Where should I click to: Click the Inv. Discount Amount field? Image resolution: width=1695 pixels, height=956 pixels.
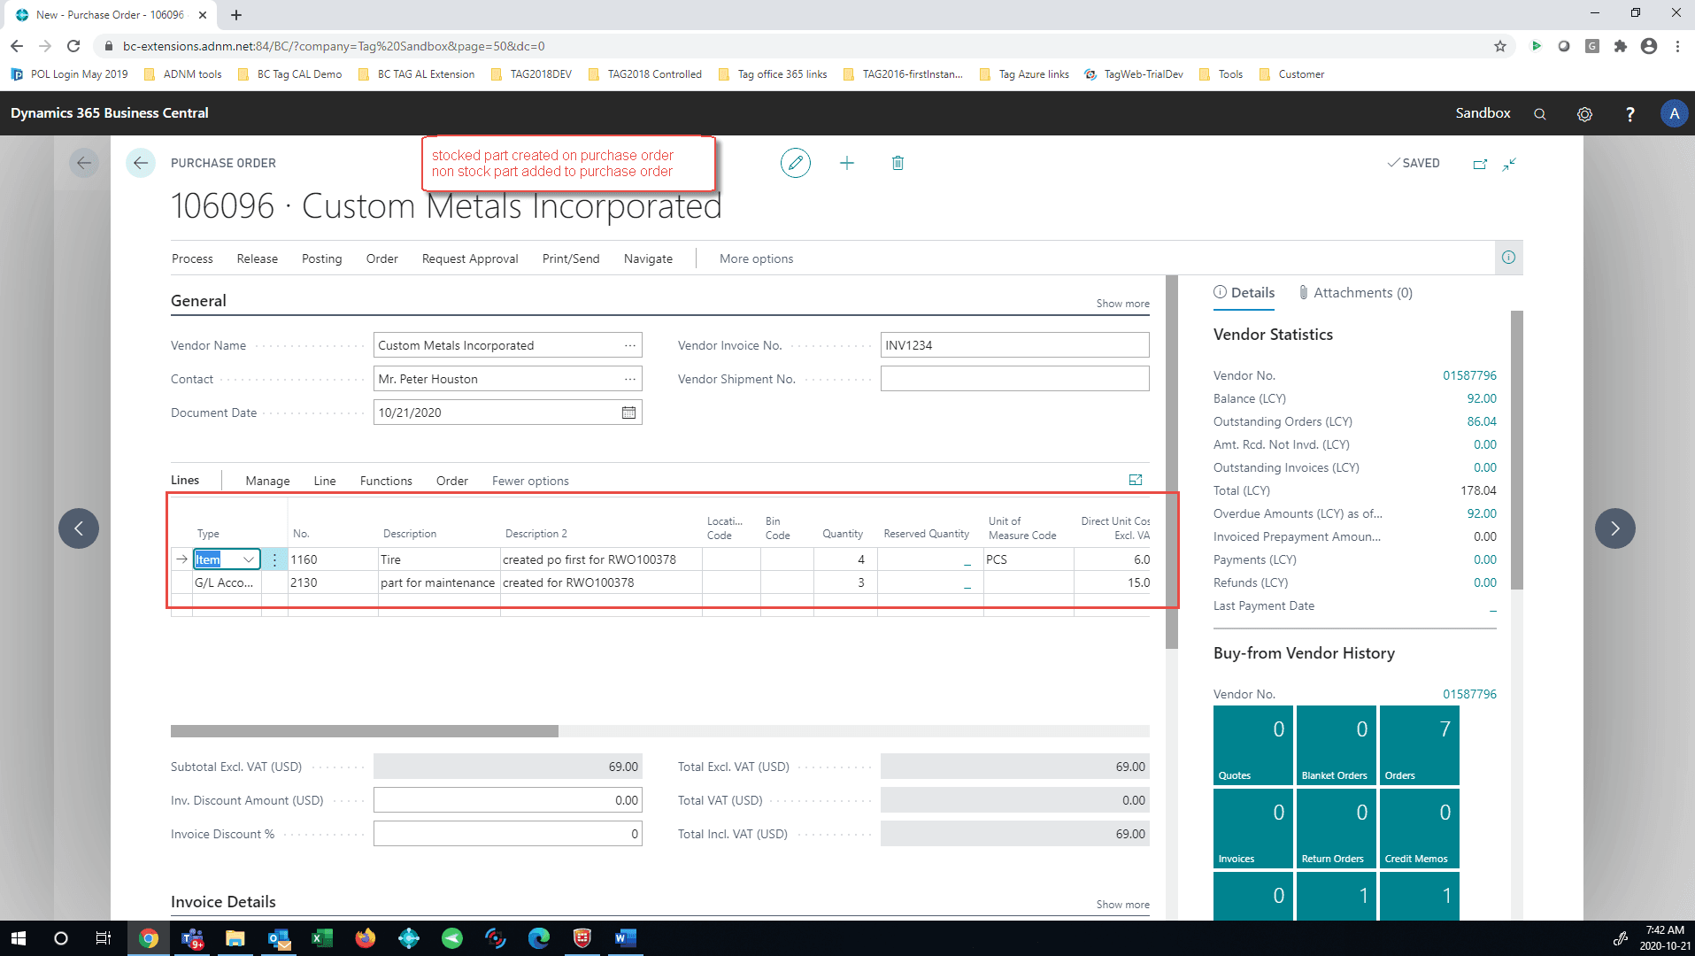507,800
